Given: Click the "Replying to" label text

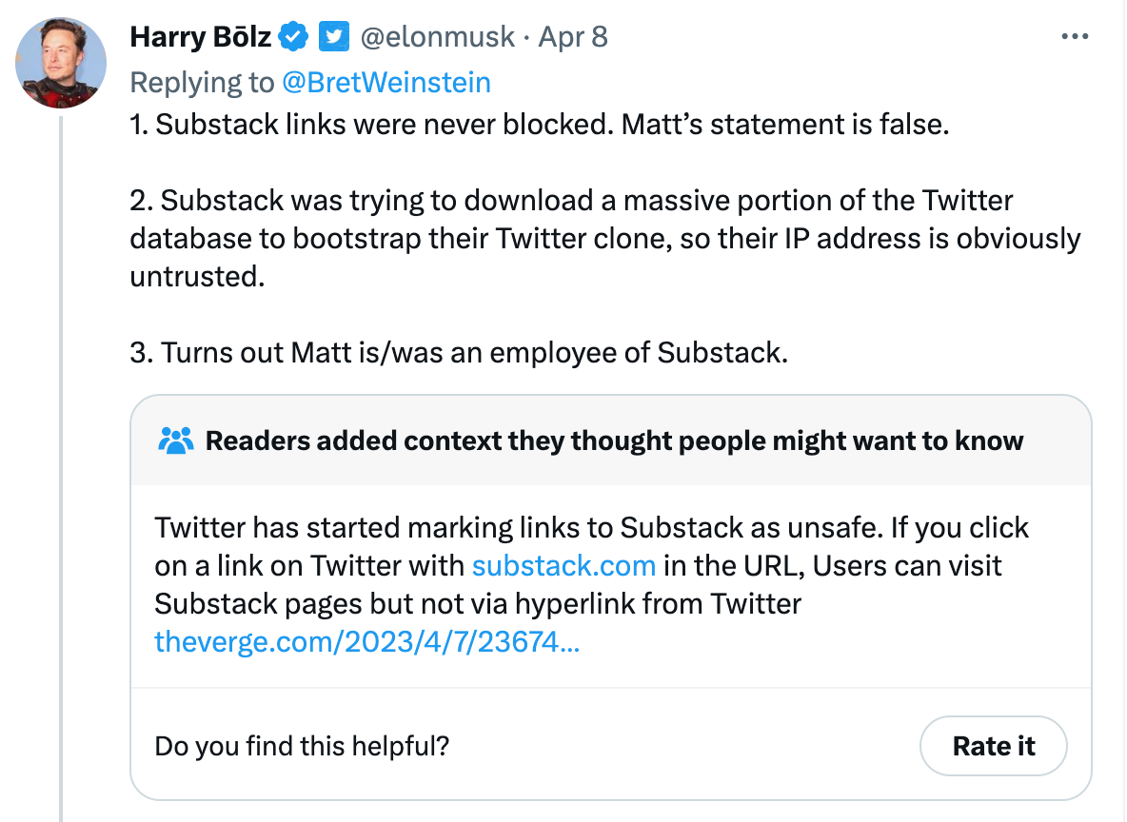Looking at the screenshot, I should (202, 83).
